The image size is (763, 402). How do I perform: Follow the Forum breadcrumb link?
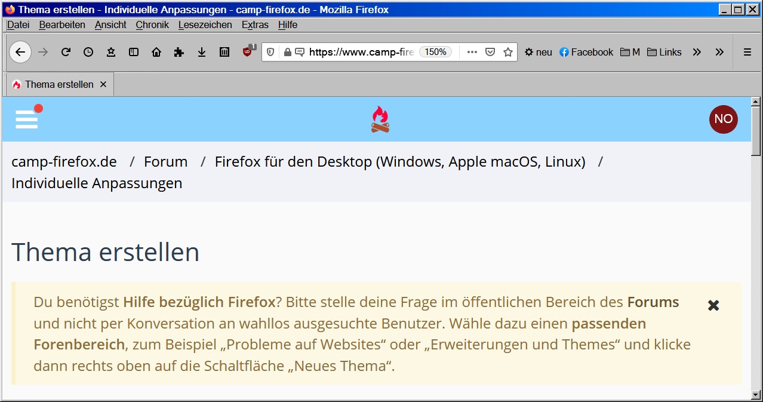pos(166,162)
